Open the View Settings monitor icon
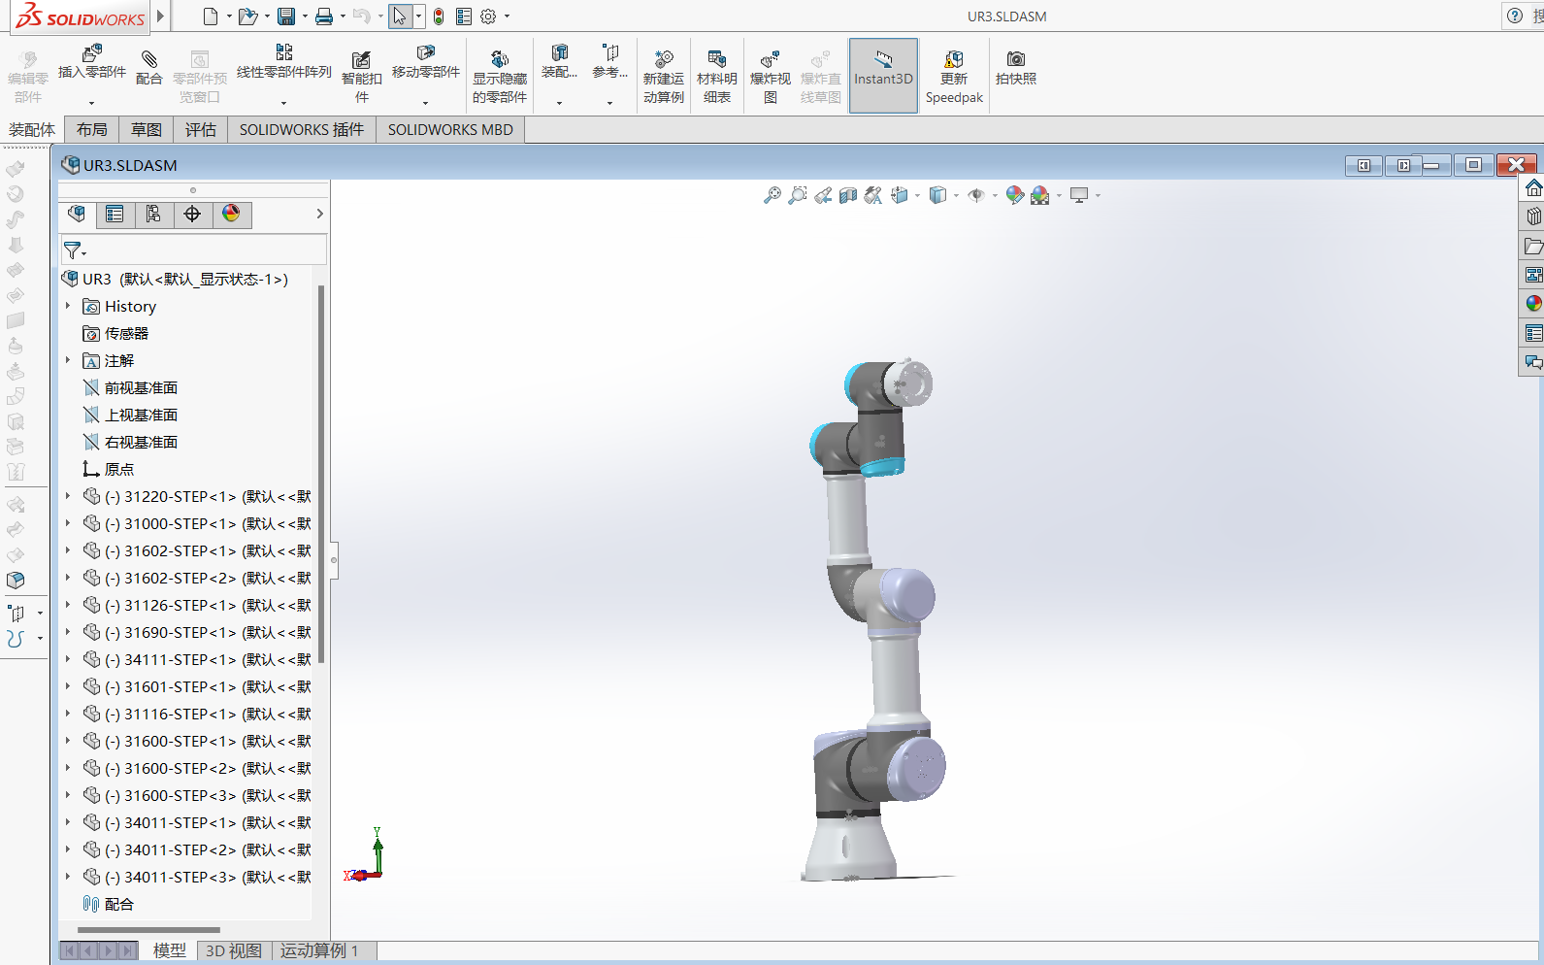This screenshot has width=1544, height=965. tap(1079, 195)
